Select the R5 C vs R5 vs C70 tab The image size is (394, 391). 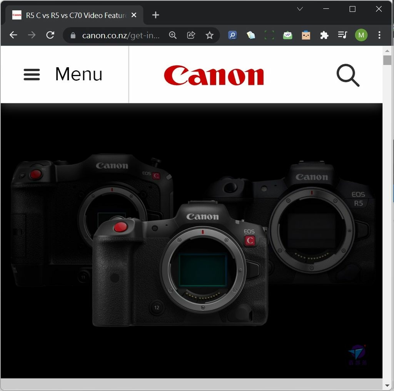[74, 15]
